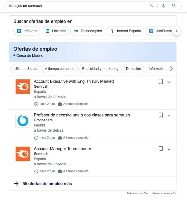Screen dimensions: 187x201
Task: Open the Más información link
Action: [137, 193]
